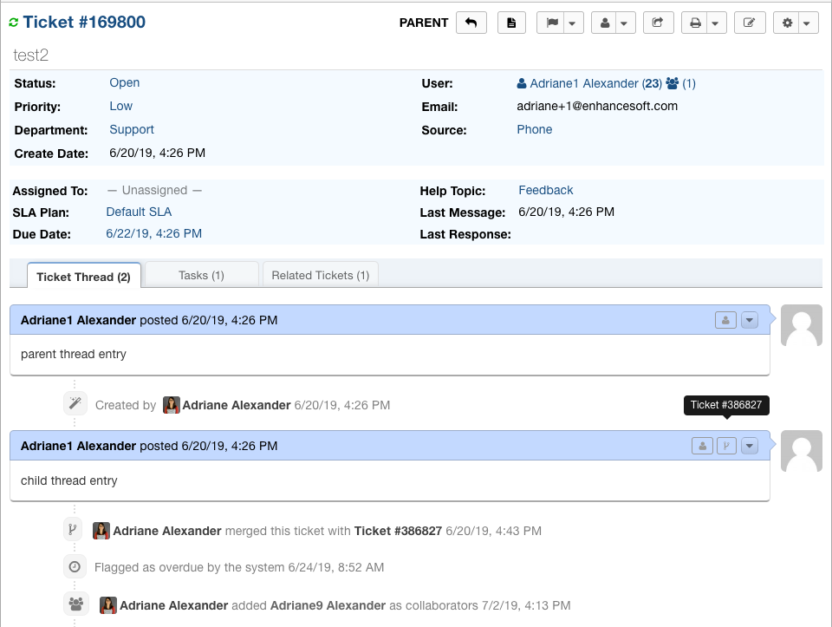Click the Default SLA plan link
This screenshot has width=832, height=627.
click(x=139, y=212)
